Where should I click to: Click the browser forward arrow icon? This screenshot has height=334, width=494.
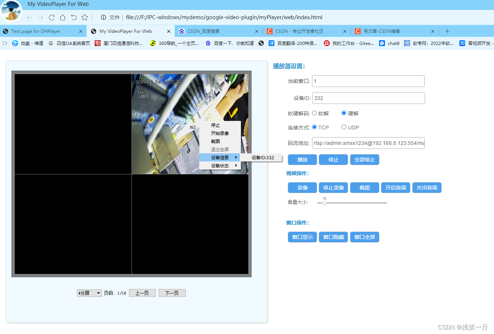pyautogui.click(x=41, y=17)
